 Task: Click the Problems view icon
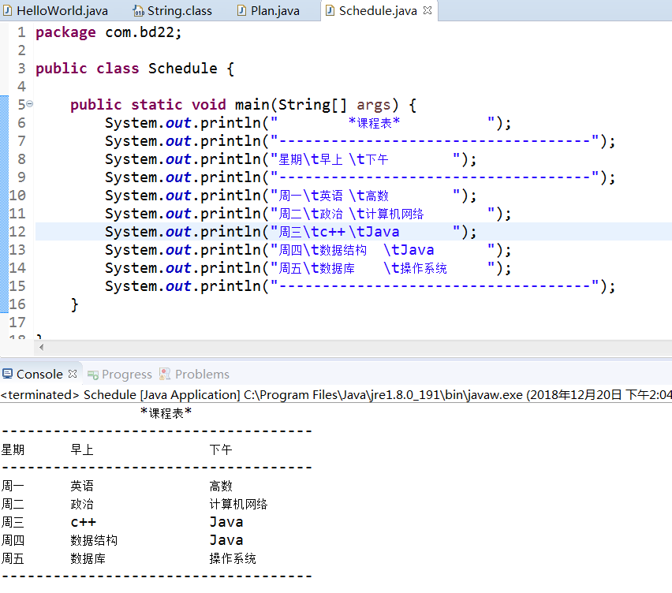coord(165,374)
